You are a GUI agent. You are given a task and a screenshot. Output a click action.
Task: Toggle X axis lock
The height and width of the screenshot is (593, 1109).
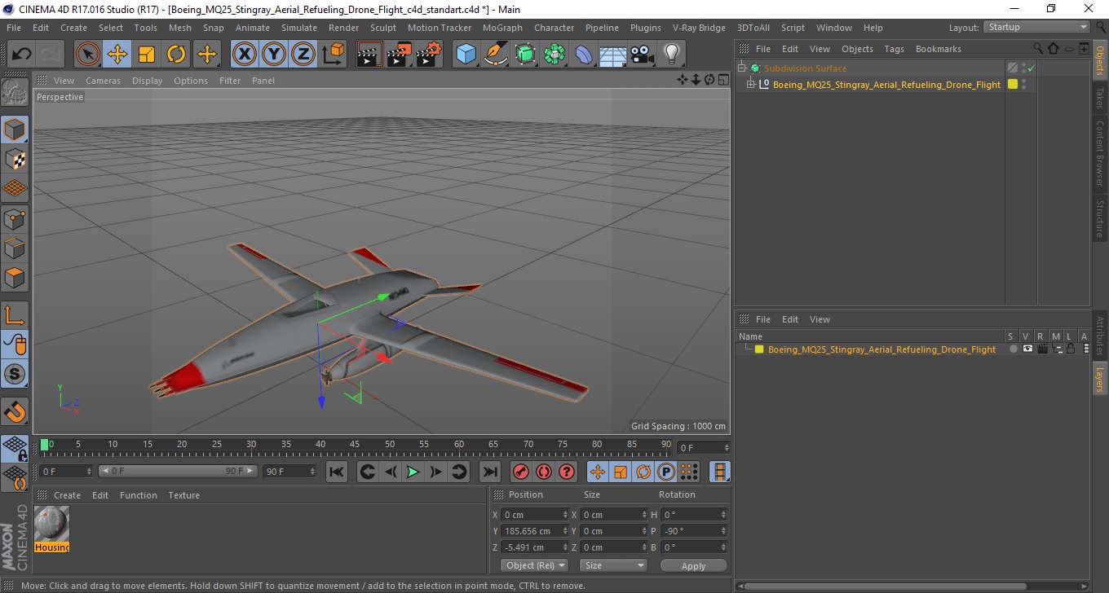tap(245, 55)
